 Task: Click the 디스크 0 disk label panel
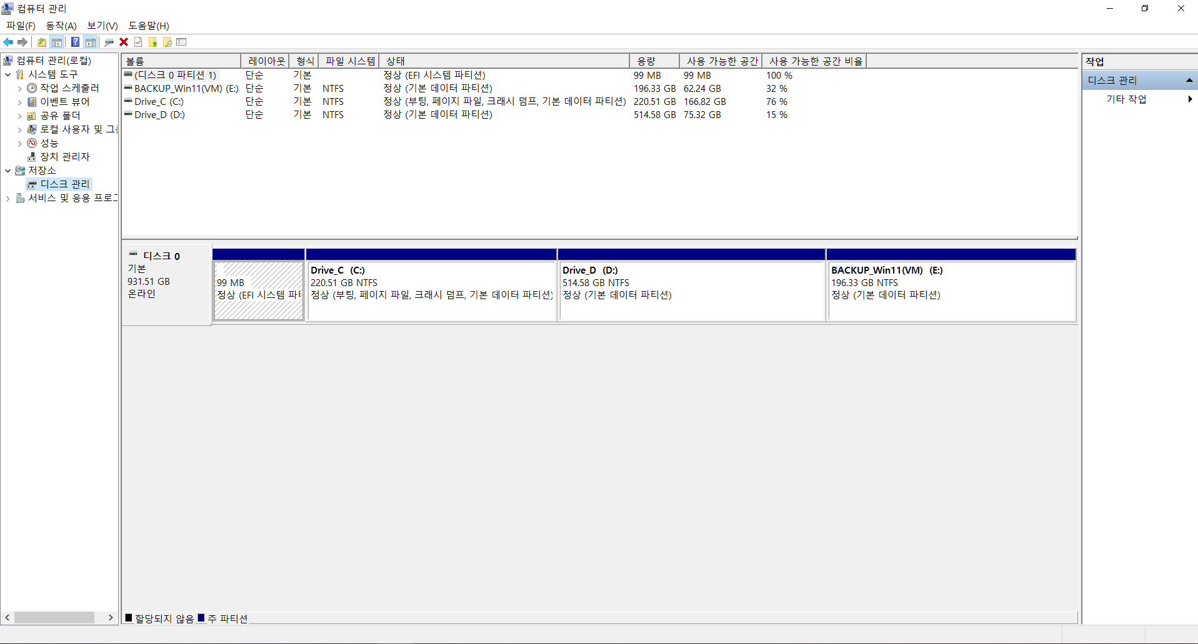click(166, 284)
